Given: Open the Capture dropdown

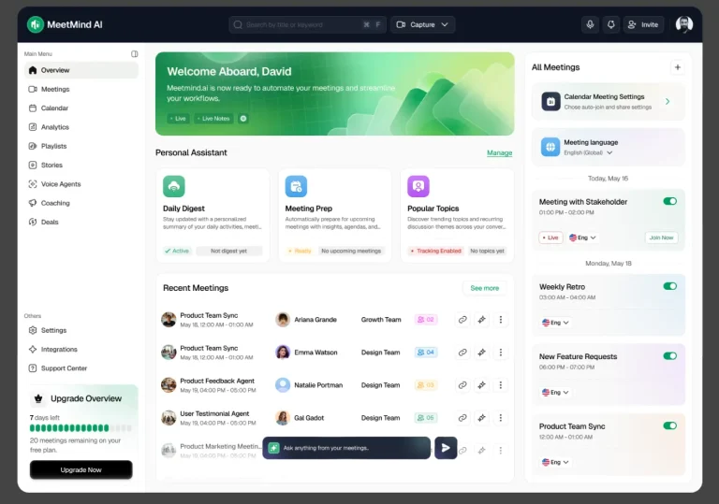Looking at the screenshot, I should tap(423, 24).
